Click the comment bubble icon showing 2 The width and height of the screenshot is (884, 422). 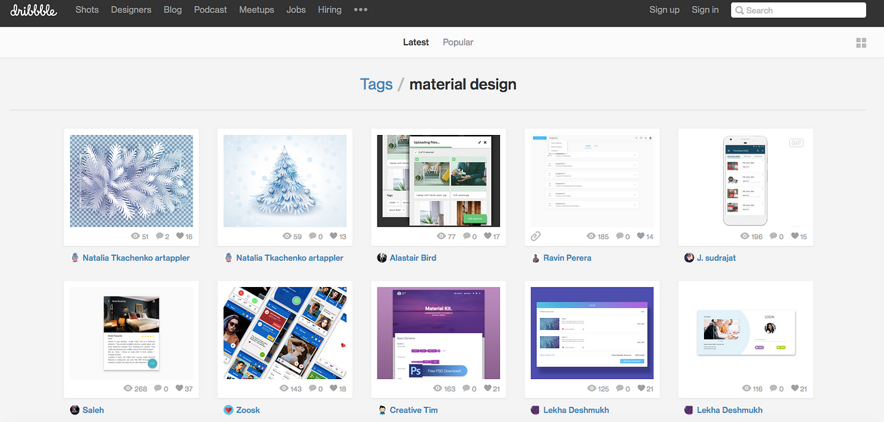[160, 237]
